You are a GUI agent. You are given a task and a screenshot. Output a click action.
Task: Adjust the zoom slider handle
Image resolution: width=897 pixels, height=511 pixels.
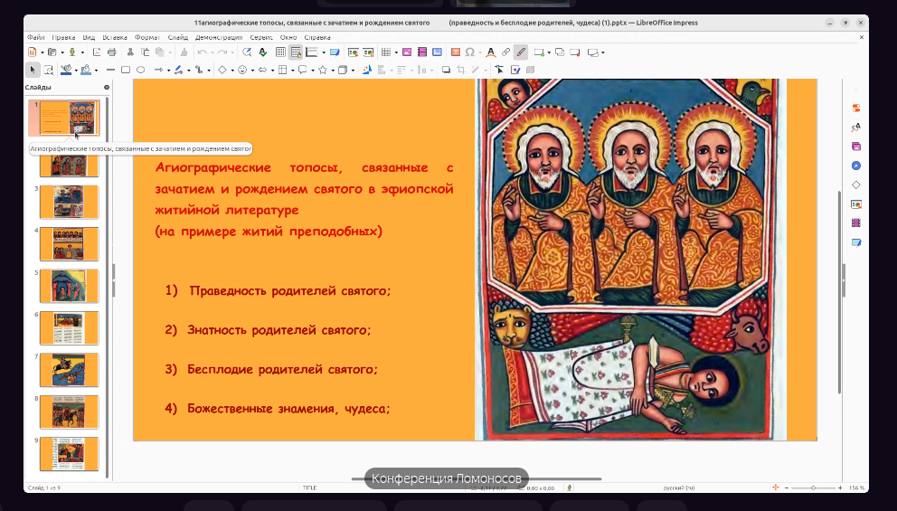813,488
